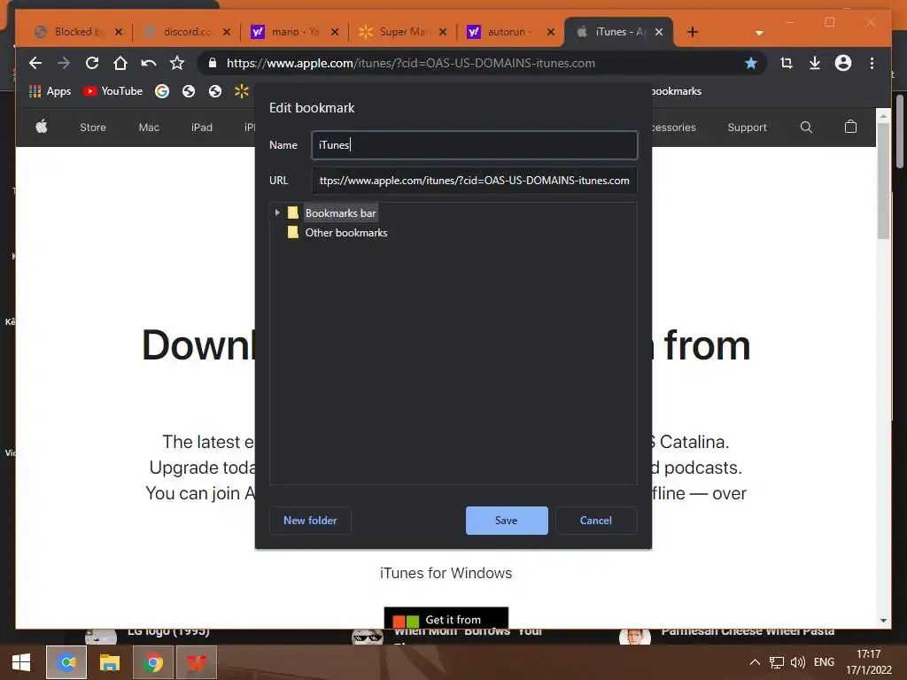
Task: Save the bookmark
Action: coord(506,521)
